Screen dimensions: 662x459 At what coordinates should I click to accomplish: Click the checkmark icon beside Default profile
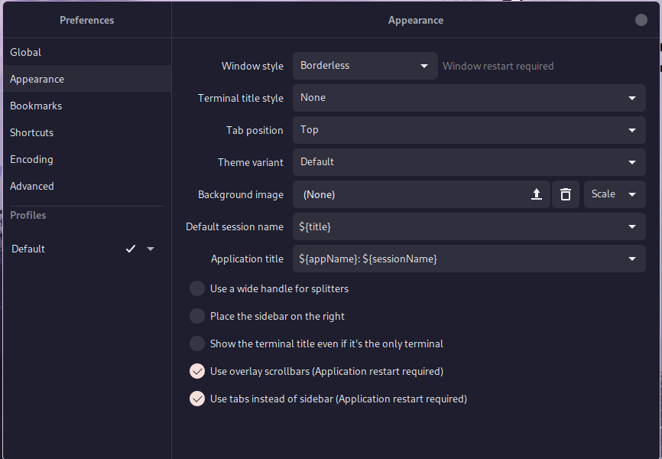131,249
